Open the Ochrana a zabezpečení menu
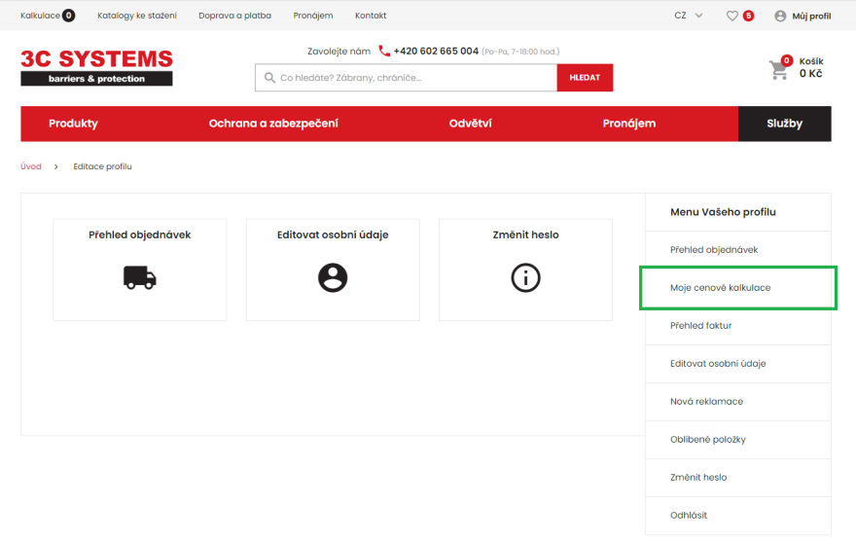Image resolution: width=856 pixels, height=541 pixels. [x=273, y=124]
